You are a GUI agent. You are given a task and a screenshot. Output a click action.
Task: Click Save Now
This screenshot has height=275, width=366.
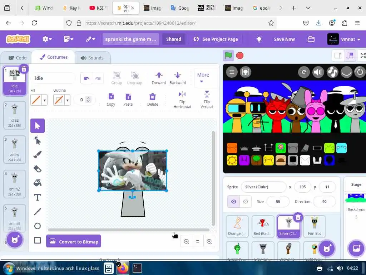[x=284, y=39]
